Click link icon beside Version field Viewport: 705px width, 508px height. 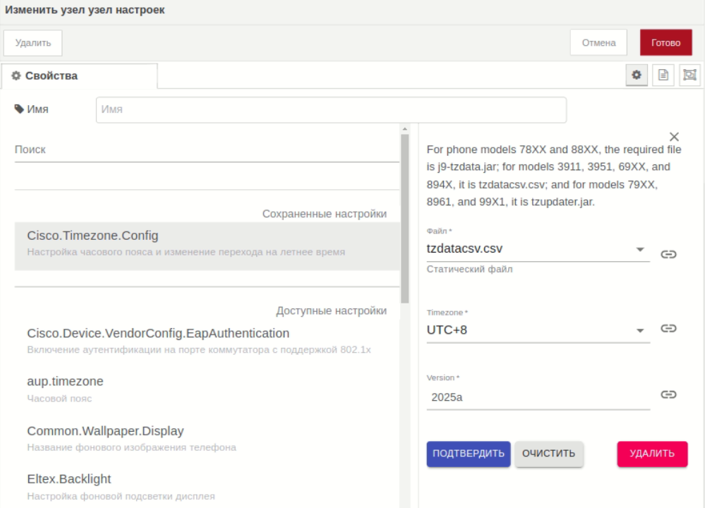pyautogui.click(x=668, y=394)
